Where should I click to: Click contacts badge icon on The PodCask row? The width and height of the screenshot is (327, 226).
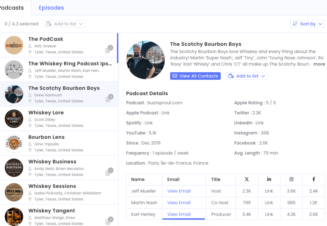(x=109, y=50)
